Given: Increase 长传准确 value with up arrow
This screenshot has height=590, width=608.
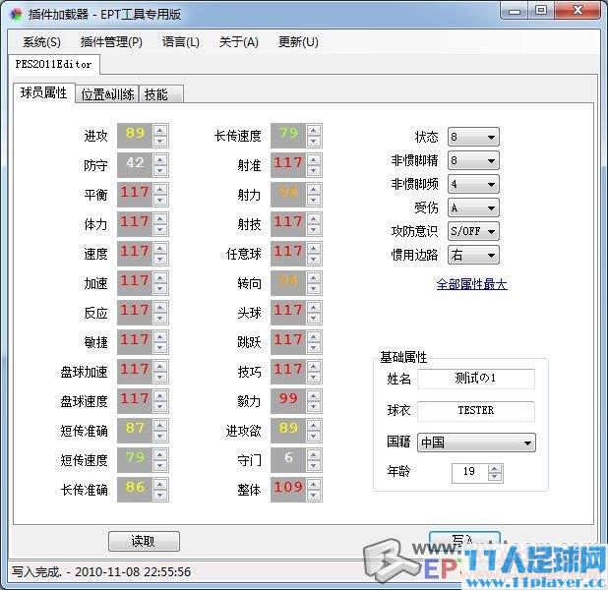Looking at the screenshot, I should click(160, 484).
